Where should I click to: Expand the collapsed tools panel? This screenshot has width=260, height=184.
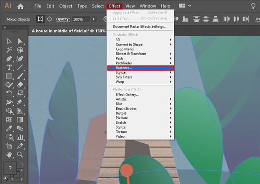pos(5,27)
